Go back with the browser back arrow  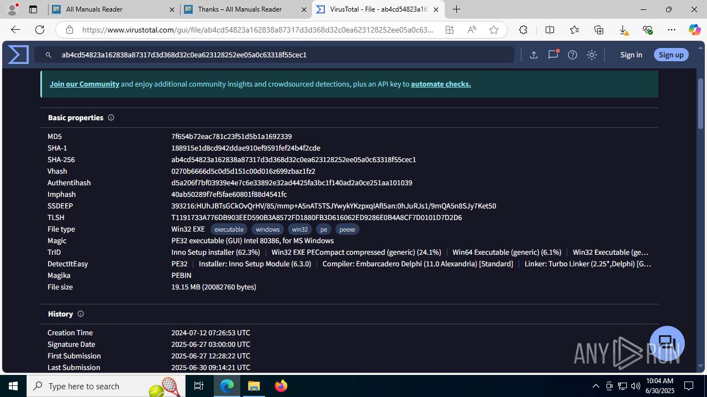(15, 30)
